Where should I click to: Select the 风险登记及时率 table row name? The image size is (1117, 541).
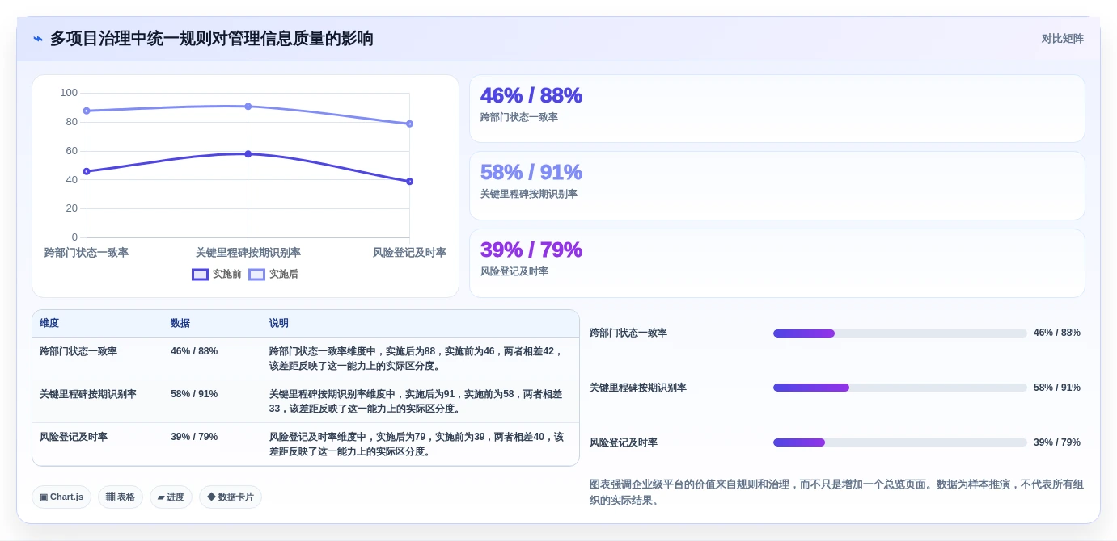(x=74, y=437)
